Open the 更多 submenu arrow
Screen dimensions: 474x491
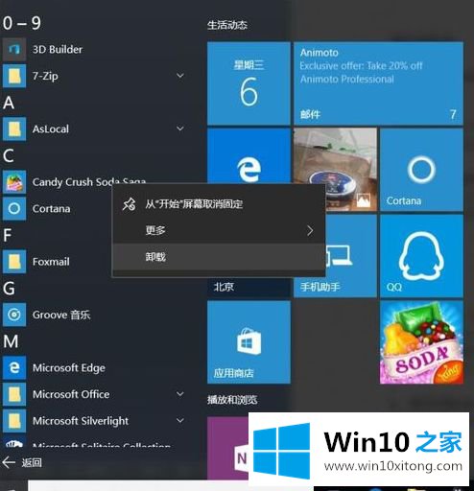click(x=310, y=230)
